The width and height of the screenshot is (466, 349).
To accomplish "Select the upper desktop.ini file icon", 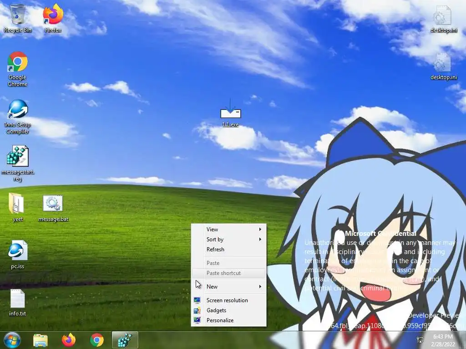I will 443,19.
